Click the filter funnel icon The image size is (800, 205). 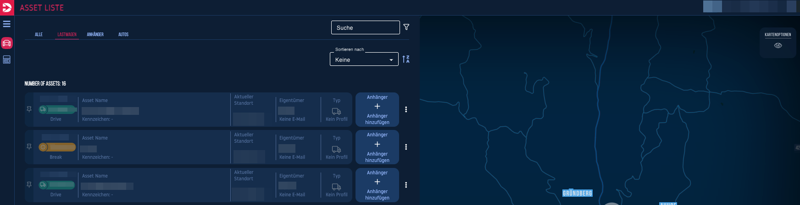(x=406, y=27)
